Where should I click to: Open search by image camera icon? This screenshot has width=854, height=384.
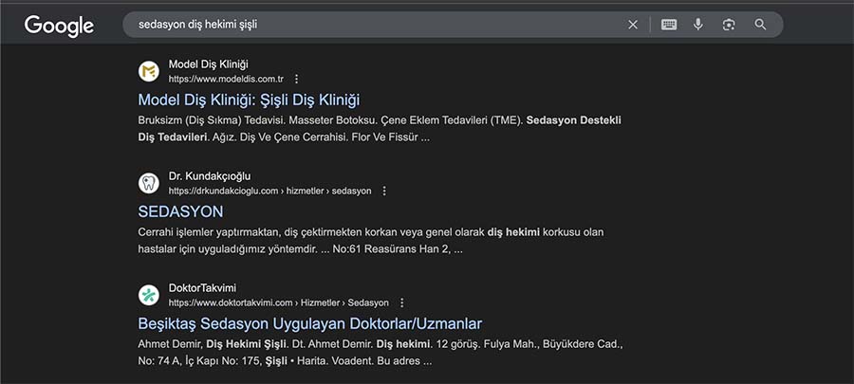click(x=729, y=25)
